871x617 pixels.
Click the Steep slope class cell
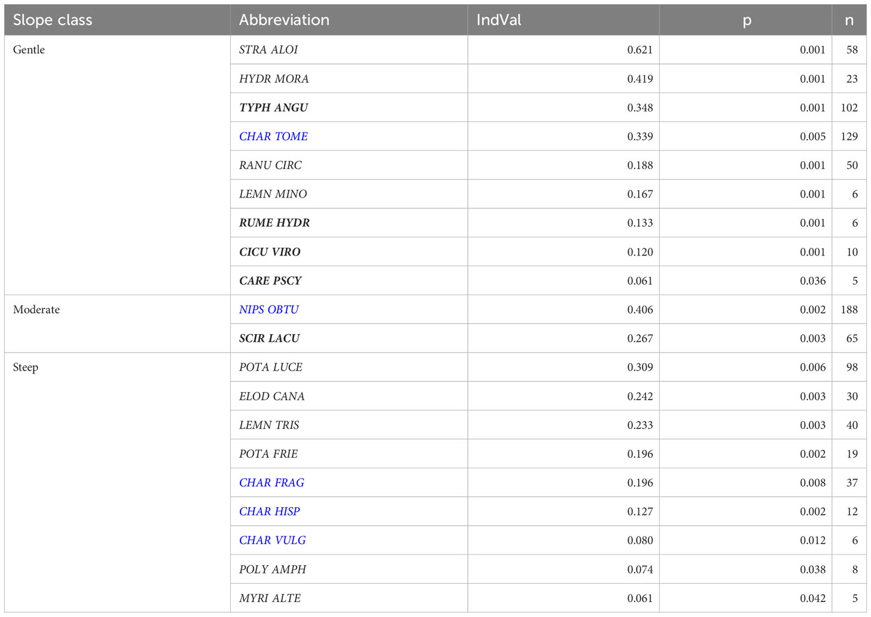pos(118,483)
